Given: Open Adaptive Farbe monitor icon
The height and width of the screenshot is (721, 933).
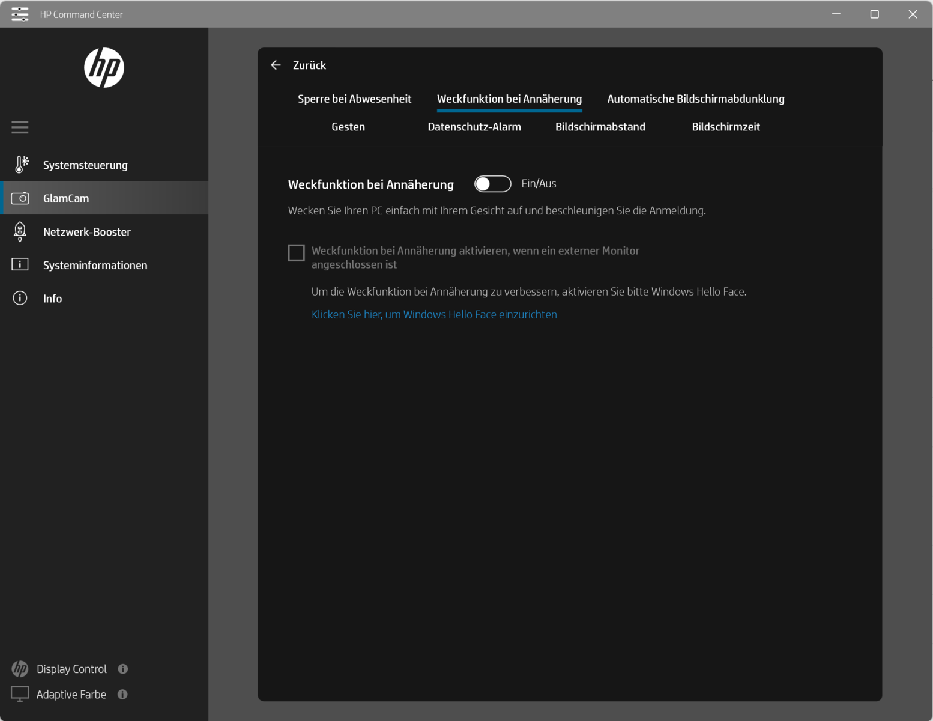Looking at the screenshot, I should pyautogui.click(x=20, y=694).
